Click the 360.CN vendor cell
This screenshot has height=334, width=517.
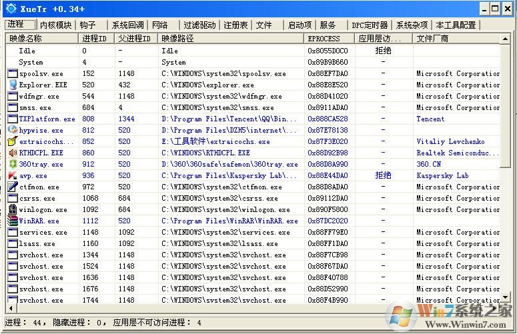(x=428, y=164)
